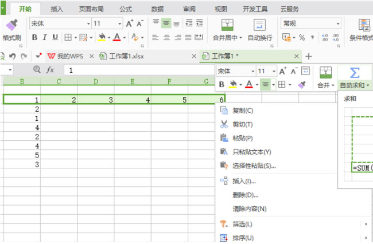Toggle Bold in the ribbon

pos(34,37)
